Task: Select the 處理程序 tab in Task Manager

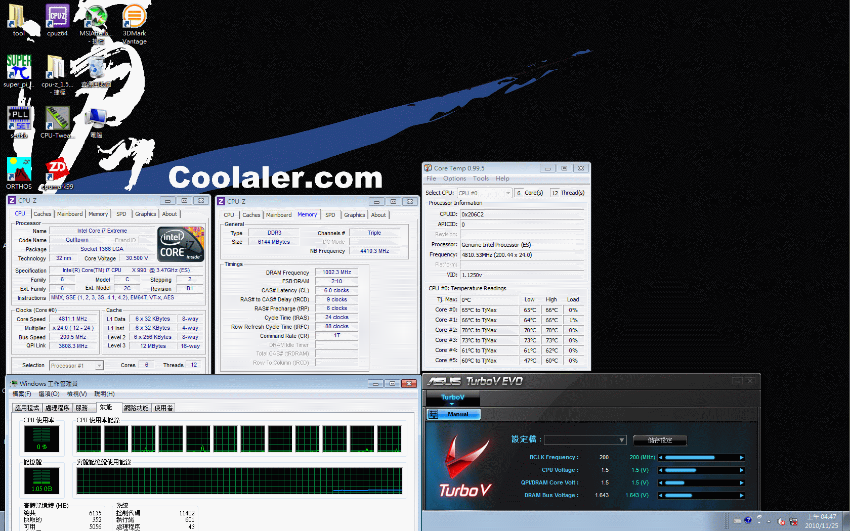Action: tap(57, 408)
